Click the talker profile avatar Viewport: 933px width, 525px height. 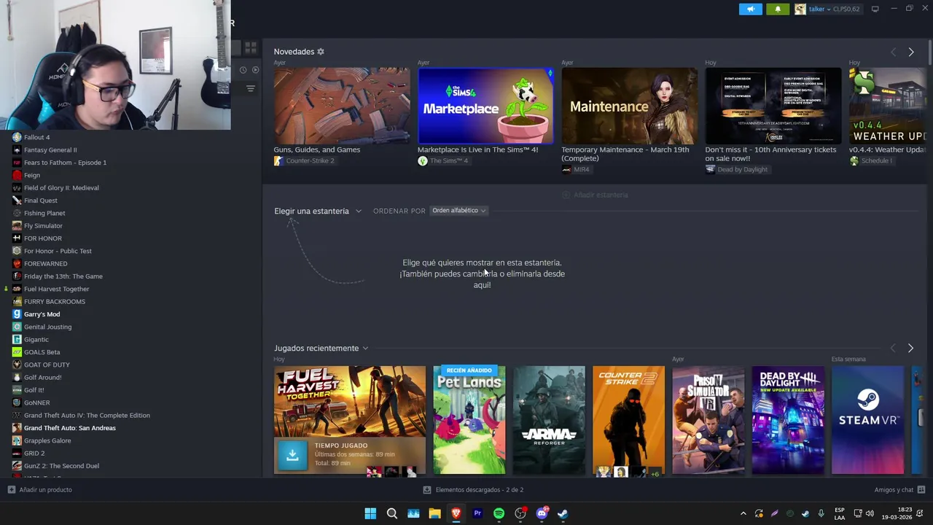[800, 9]
